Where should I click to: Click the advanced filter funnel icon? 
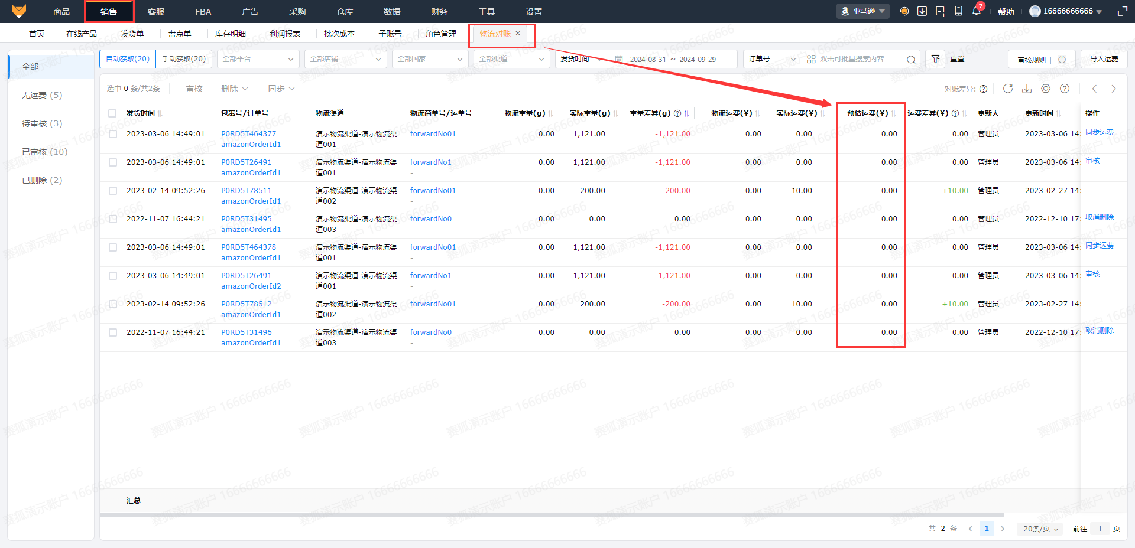935,59
